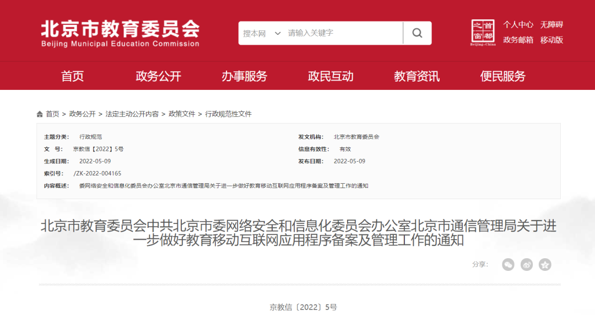The width and height of the screenshot is (595, 315).
Task: Click the 首都之窗 Beijing-China logo
Action: click(483, 33)
